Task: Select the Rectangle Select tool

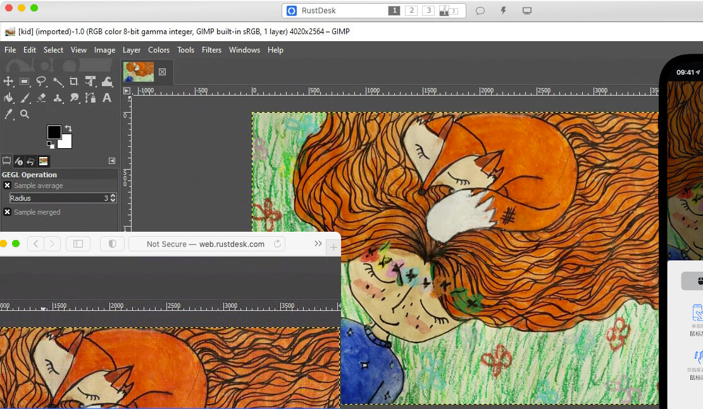Action: click(25, 82)
